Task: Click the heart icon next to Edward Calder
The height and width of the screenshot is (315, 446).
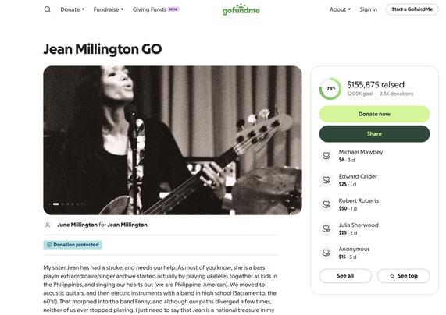Action: click(326, 180)
